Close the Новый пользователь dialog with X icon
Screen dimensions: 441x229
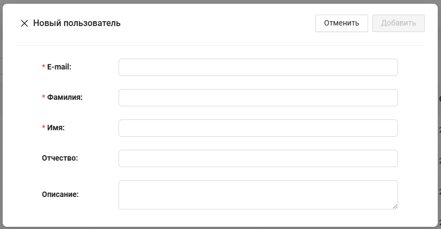(x=24, y=23)
